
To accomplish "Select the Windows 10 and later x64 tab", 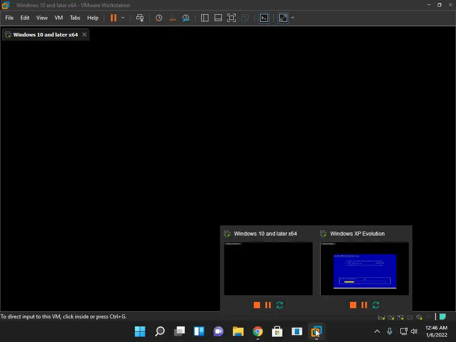I will pos(45,35).
